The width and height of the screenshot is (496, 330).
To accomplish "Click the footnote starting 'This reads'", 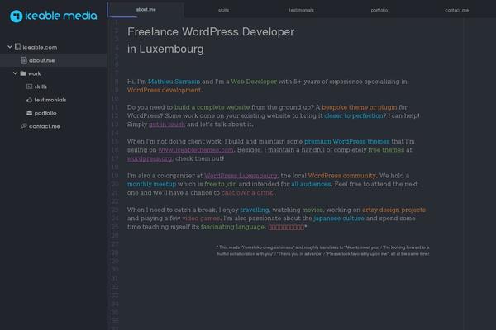I will point(323,251).
